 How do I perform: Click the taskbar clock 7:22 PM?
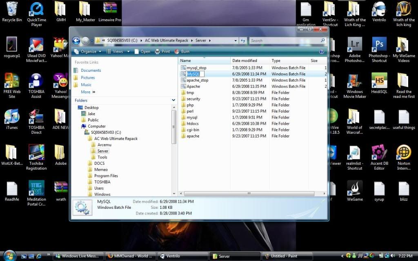click(x=405, y=256)
